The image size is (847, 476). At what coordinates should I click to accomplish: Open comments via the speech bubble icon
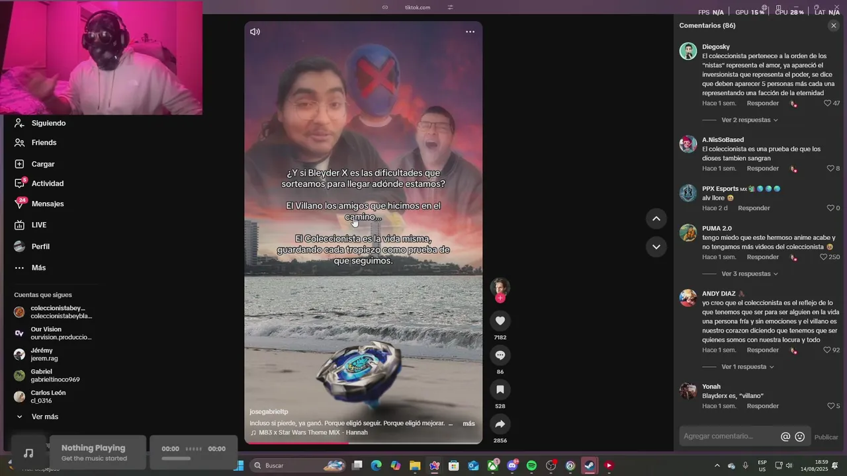[x=500, y=355]
